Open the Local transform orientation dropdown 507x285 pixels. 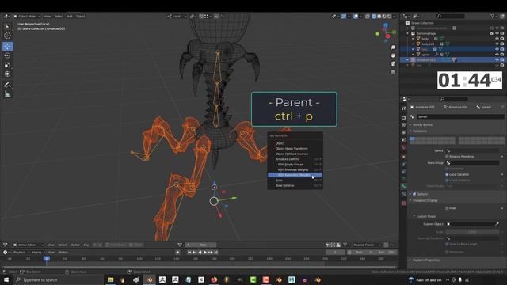[x=177, y=16]
